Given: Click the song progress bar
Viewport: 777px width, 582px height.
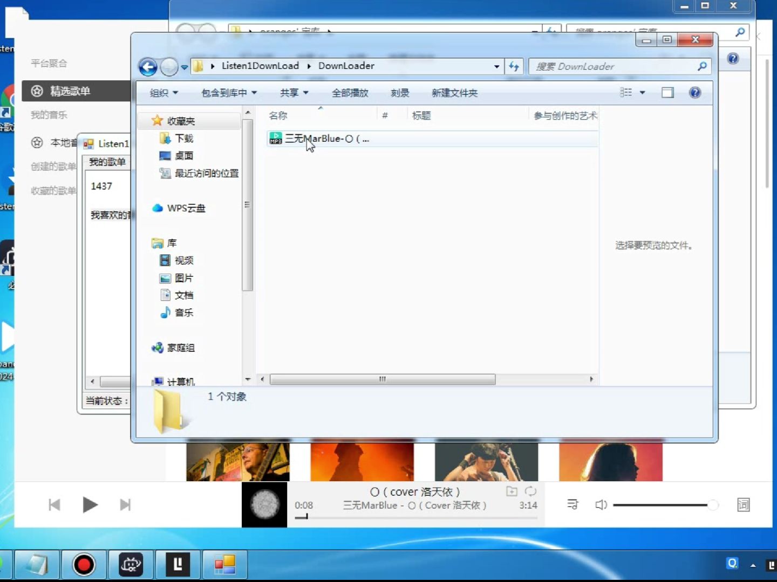Looking at the screenshot, I should tap(416, 517).
